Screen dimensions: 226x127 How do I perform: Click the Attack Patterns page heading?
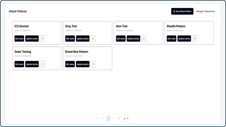18,11
